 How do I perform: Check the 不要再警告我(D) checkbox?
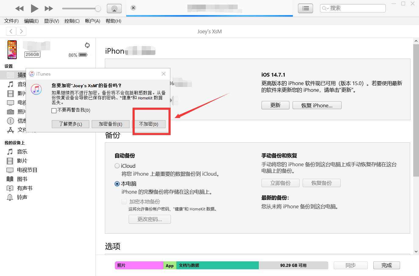tap(54, 110)
